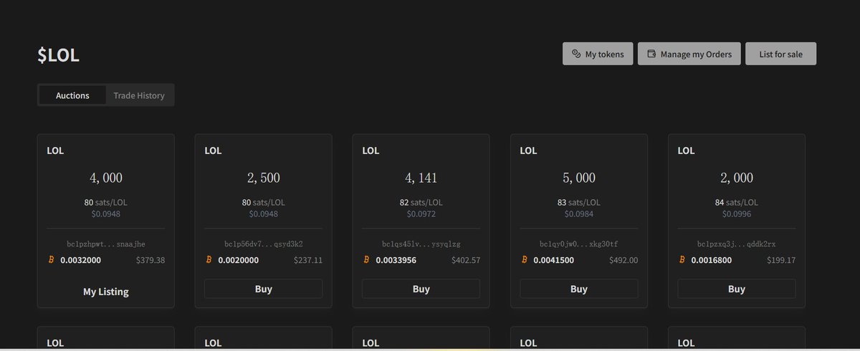This screenshot has height=351, width=860.
Task: Click the 4,000 amount text
Action: pos(106,178)
